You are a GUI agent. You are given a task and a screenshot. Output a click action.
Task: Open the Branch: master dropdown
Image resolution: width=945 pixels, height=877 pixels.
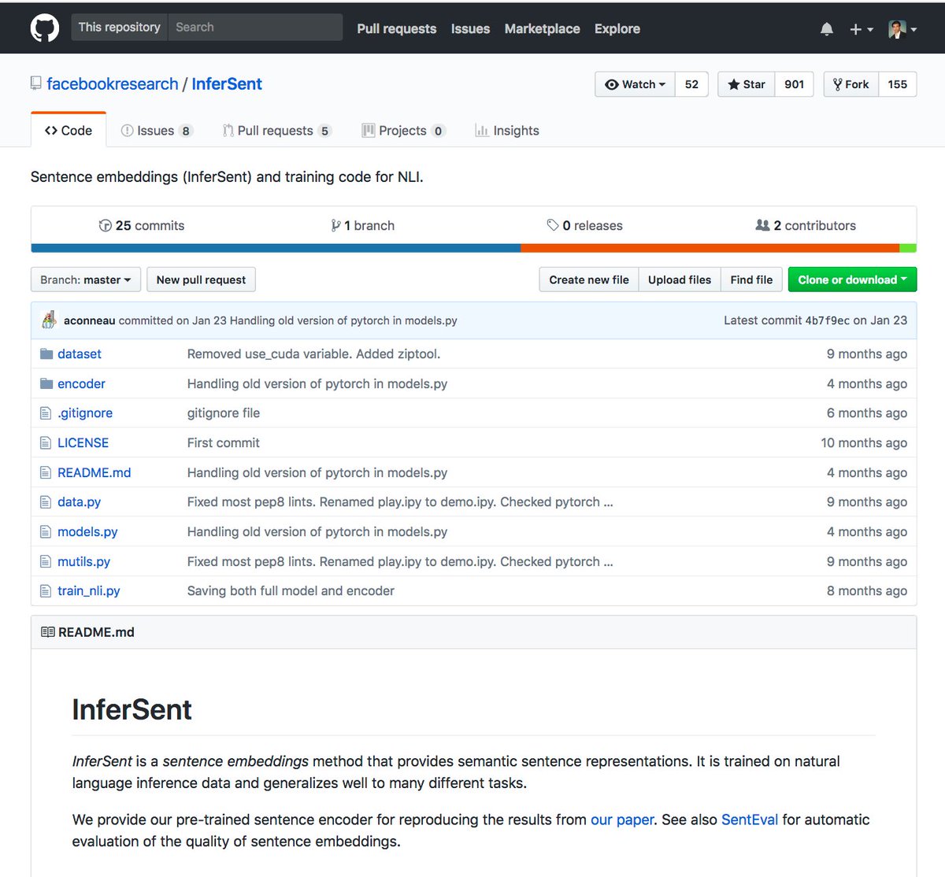tap(86, 279)
